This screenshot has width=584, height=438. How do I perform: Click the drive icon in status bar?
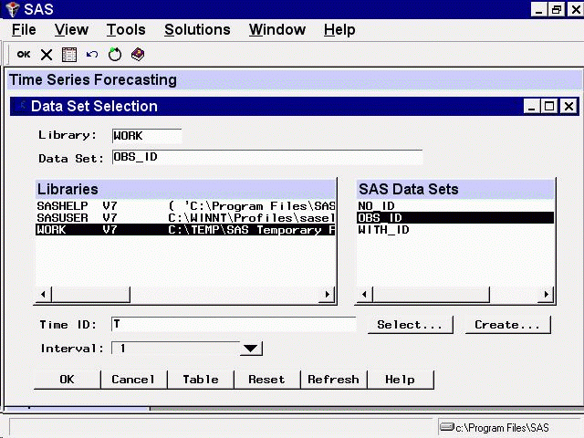pos(447,426)
